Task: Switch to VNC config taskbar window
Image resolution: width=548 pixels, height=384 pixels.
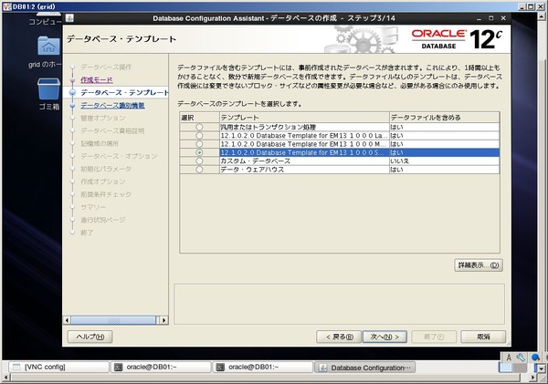Action: click(x=58, y=368)
